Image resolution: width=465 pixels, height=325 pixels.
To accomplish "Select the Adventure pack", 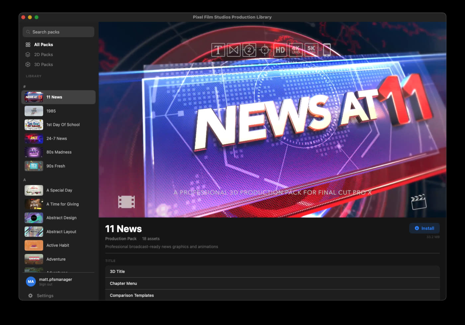I will click(x=58, y=259).
